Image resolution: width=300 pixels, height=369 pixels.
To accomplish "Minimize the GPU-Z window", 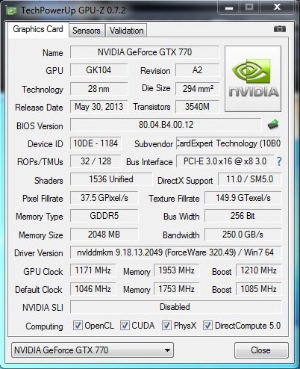I will 229,7.
